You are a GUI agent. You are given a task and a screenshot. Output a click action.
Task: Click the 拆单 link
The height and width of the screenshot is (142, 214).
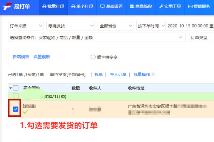(x=98, y=75)
